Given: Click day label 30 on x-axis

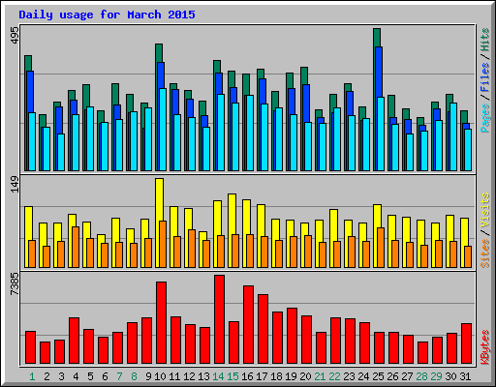Looking at the screenshot, I should click(450, 376).
